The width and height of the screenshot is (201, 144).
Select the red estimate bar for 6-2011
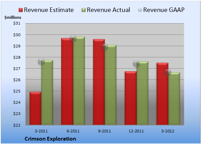point(67,82)
